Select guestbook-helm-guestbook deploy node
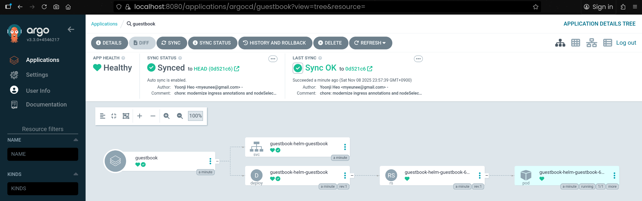The image size is (642, 201). point(297,175)
